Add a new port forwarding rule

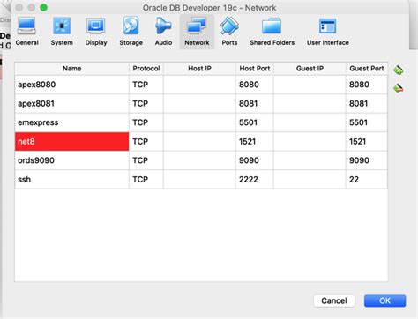[399, 70]
